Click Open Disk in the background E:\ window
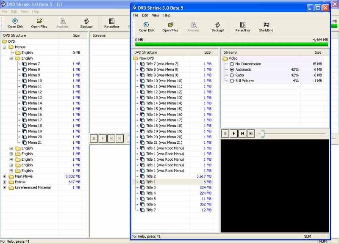The image size is (339, 244). [15, 23]
